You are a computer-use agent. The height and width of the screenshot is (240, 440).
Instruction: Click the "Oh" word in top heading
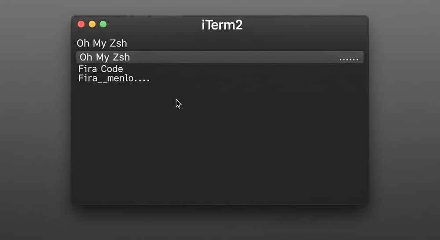(83, 43)
